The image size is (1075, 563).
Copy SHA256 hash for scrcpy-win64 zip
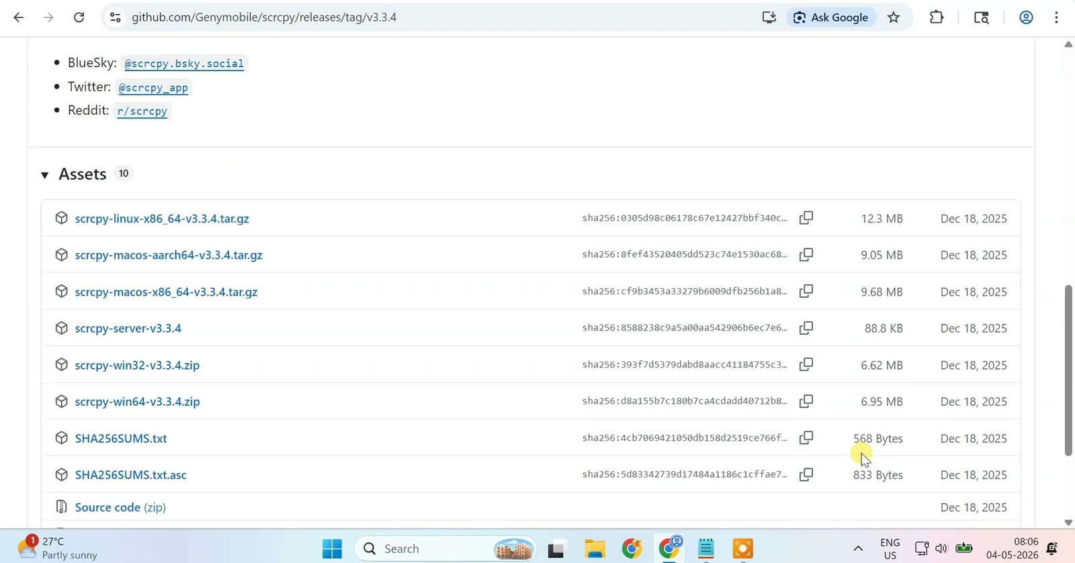[x=806, y=401]
